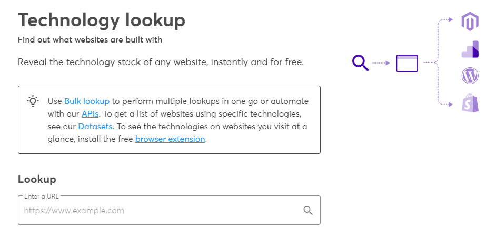Click the 'Reveal the technology stack' tagline

pyautogui.click(x=161, y=62)
